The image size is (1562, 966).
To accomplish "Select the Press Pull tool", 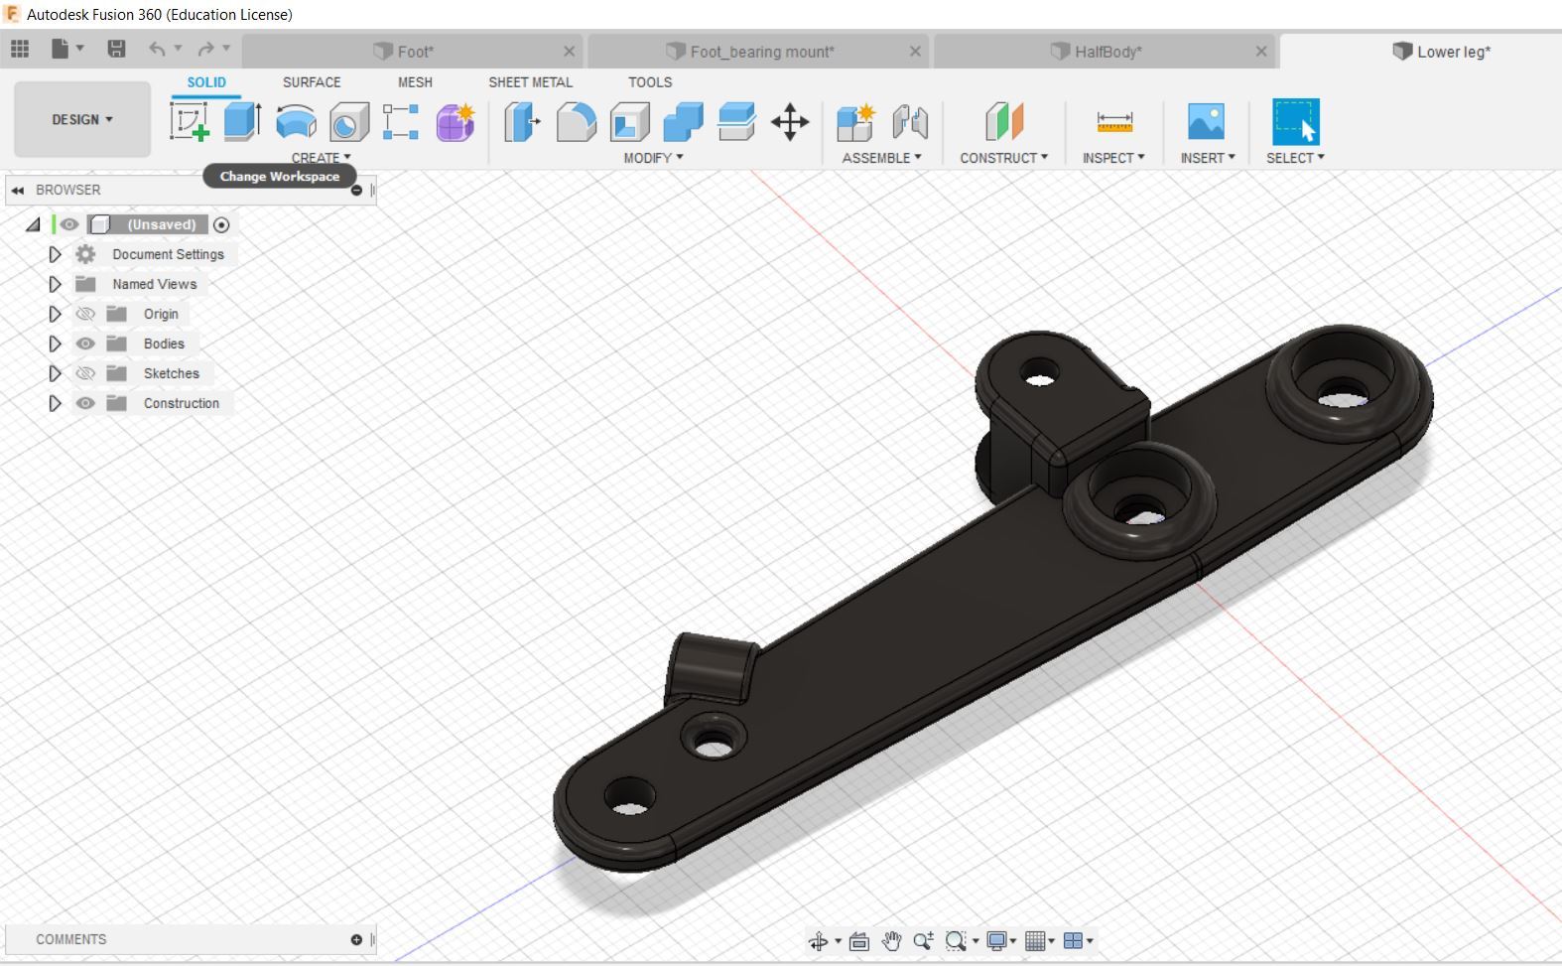I will click(522, 122).
